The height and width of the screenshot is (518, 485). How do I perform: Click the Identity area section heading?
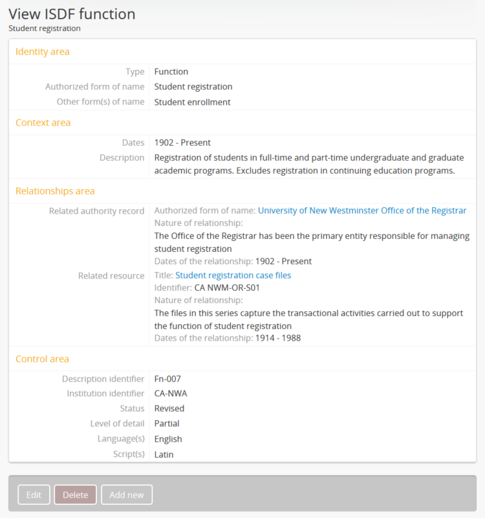tap(43, 52)
